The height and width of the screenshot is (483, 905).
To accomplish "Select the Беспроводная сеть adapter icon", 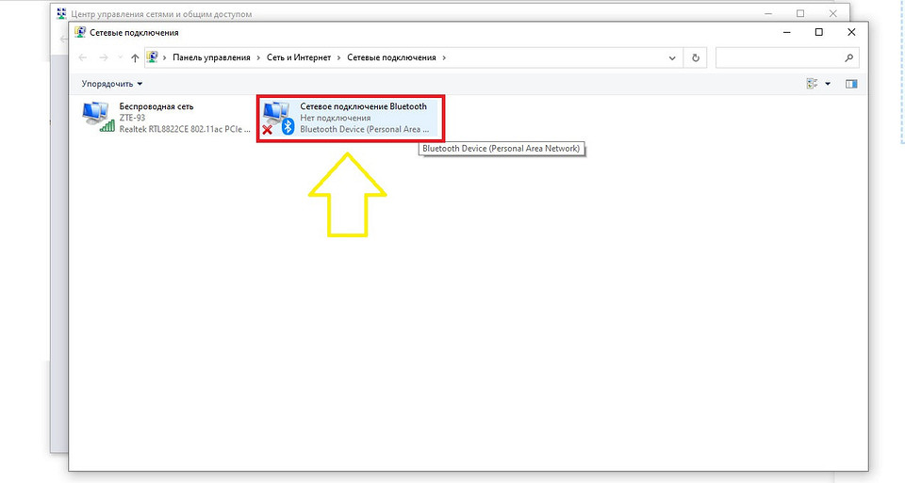I will click(x=98, y=118).
